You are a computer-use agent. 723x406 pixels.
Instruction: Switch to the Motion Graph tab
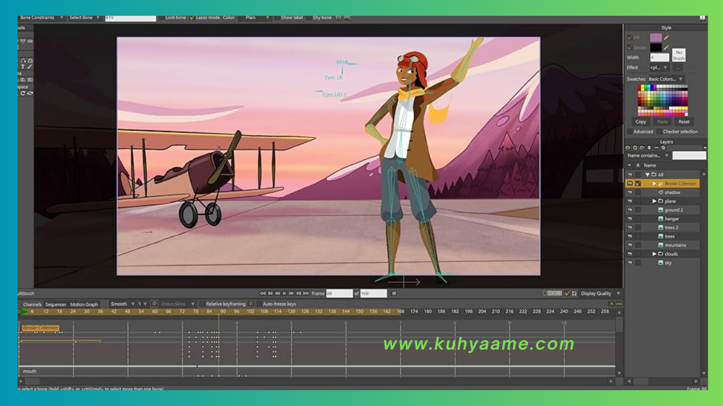(84, 304)
